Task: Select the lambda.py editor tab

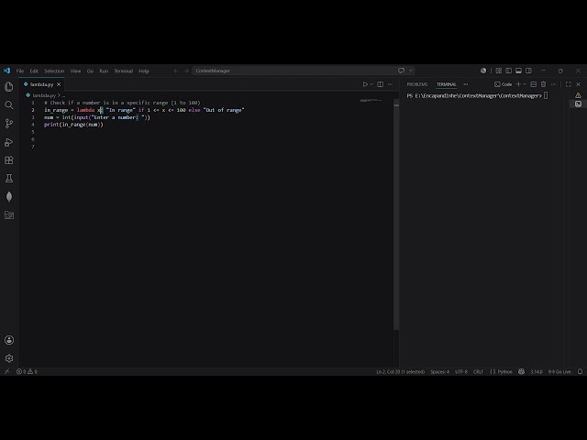Action: click(x=41, y=84)
